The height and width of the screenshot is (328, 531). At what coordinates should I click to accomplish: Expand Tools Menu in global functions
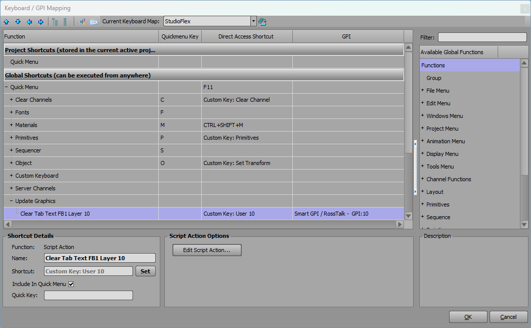[422, 166]
